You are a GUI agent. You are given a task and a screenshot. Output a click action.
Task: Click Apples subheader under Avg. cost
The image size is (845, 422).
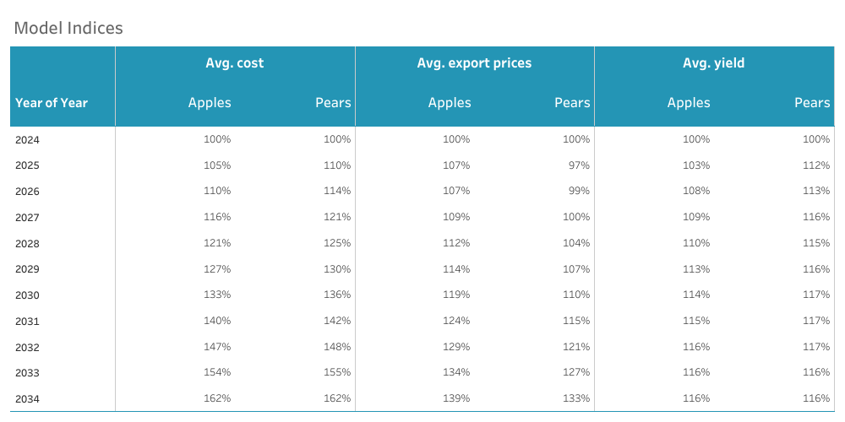[x=210, y=103]
